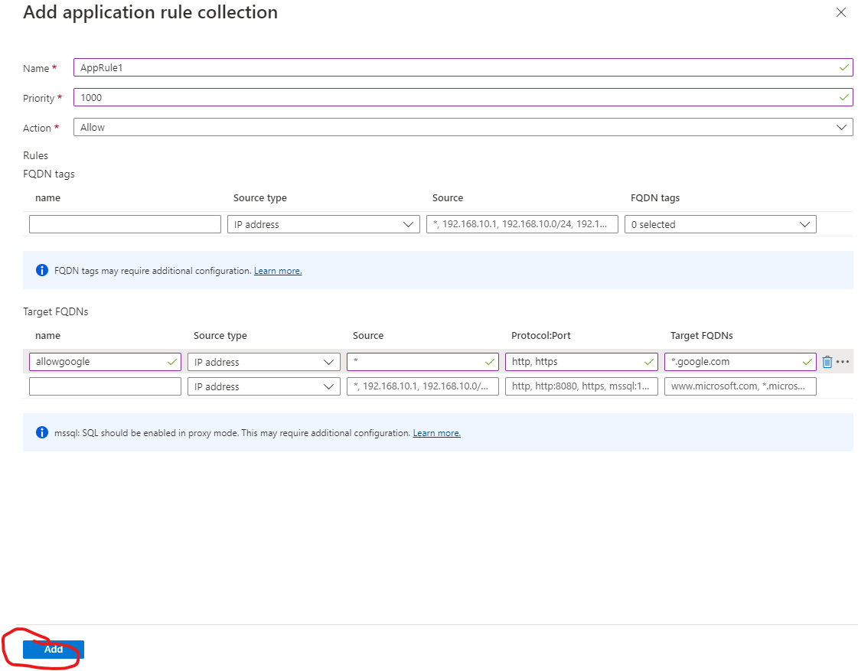Click the empty name field in FQDN tags row
The image size is (858, 671).
124,223
